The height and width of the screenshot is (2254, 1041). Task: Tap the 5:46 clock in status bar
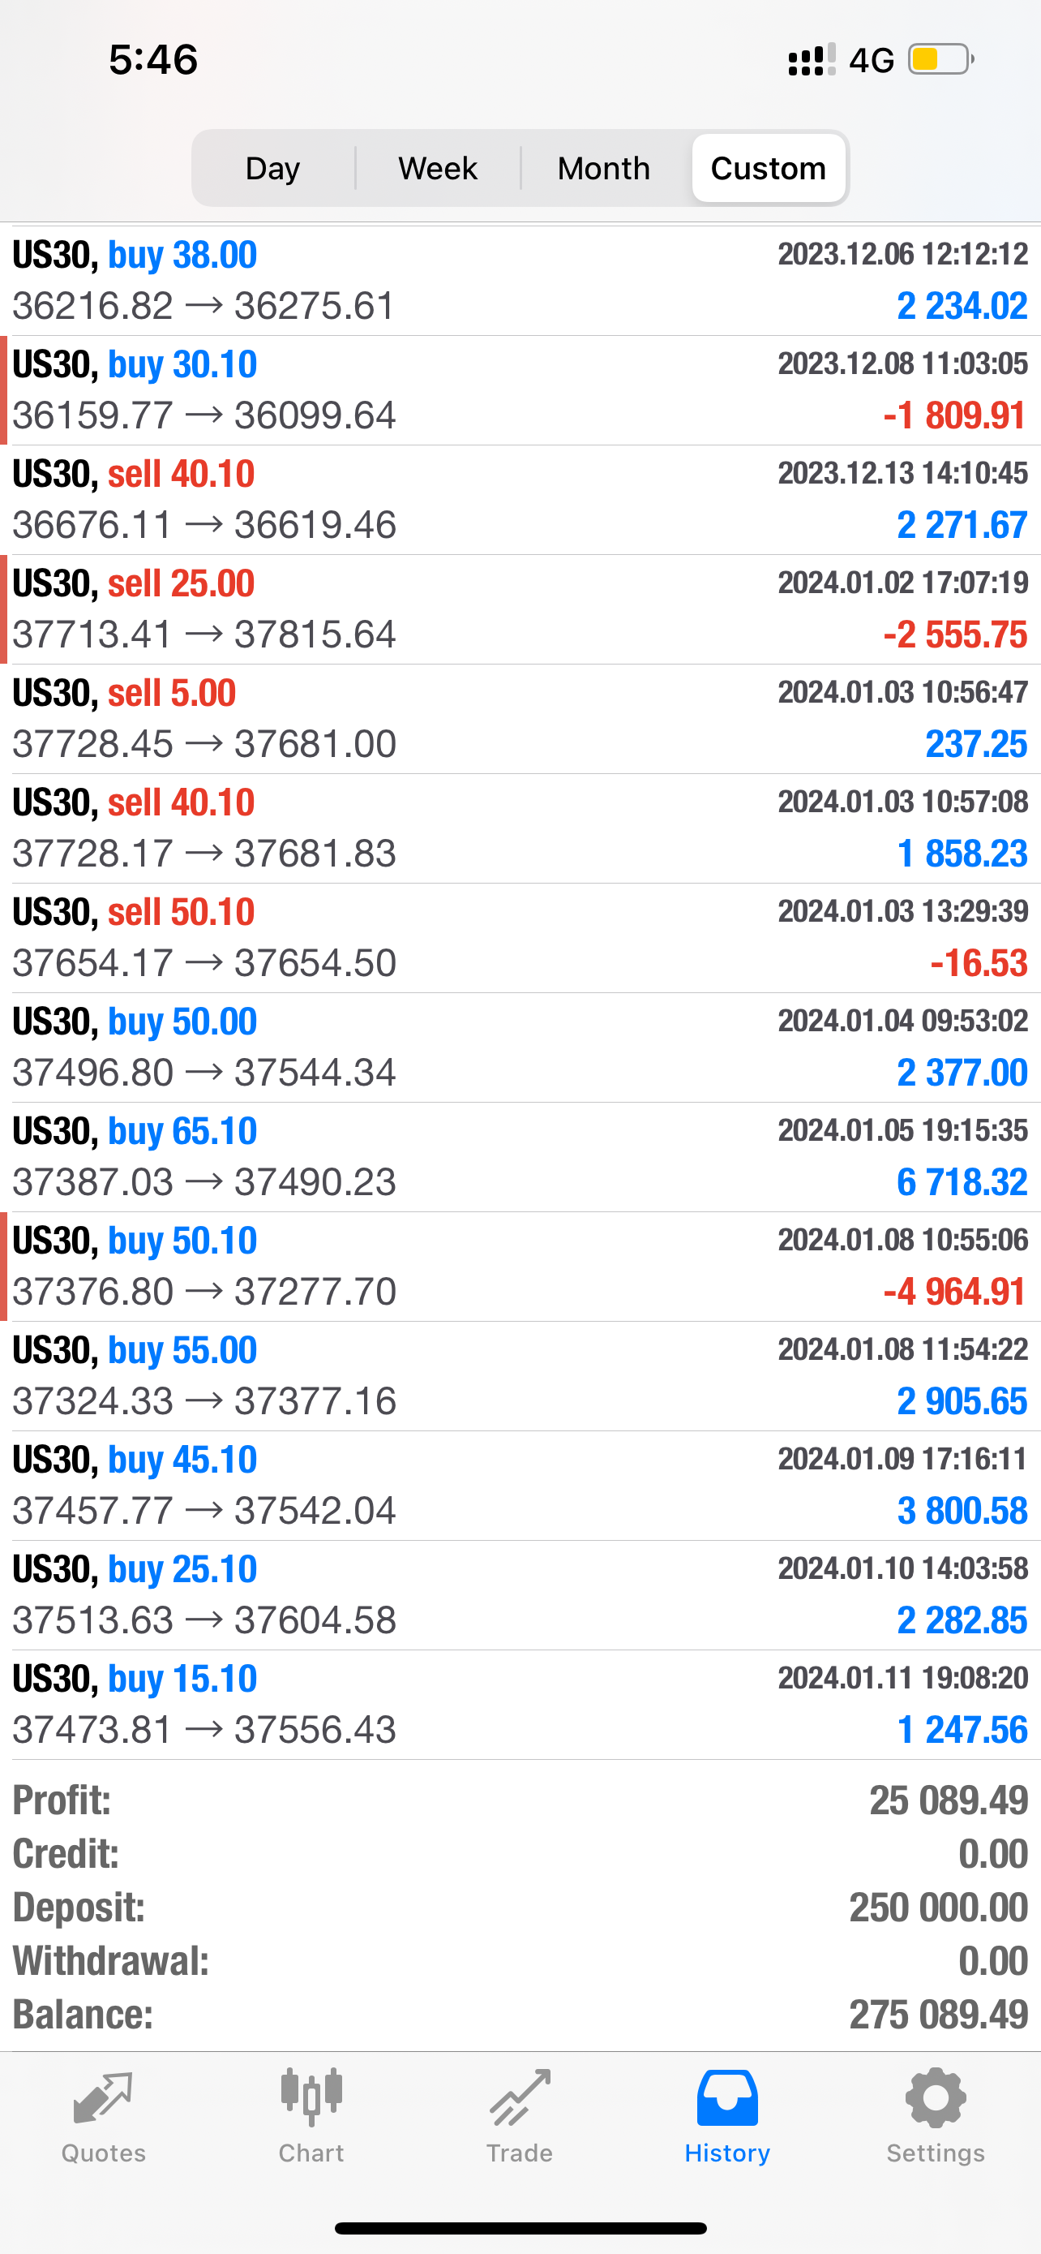154,59
